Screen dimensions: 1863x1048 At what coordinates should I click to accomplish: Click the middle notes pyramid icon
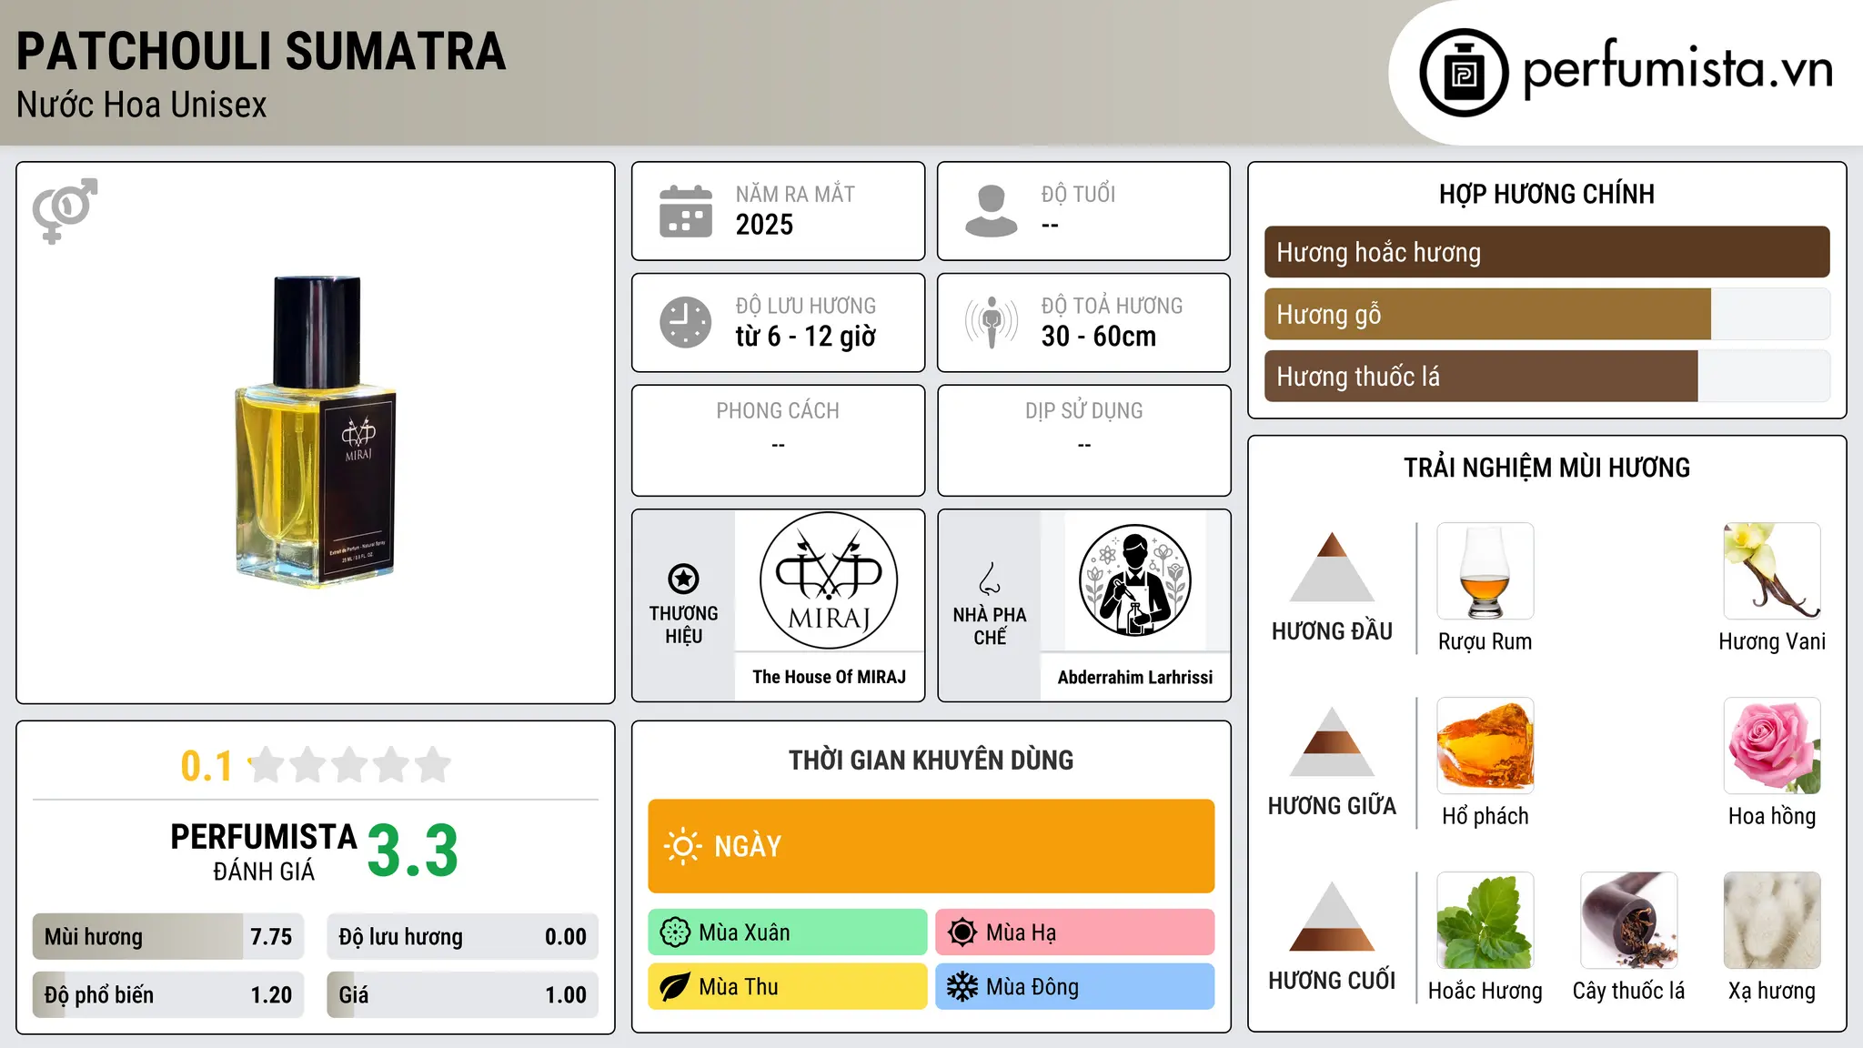point(1333,741)
